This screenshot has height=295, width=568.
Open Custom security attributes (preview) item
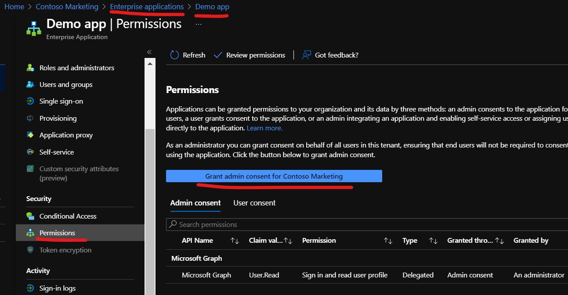pos(80,173)
